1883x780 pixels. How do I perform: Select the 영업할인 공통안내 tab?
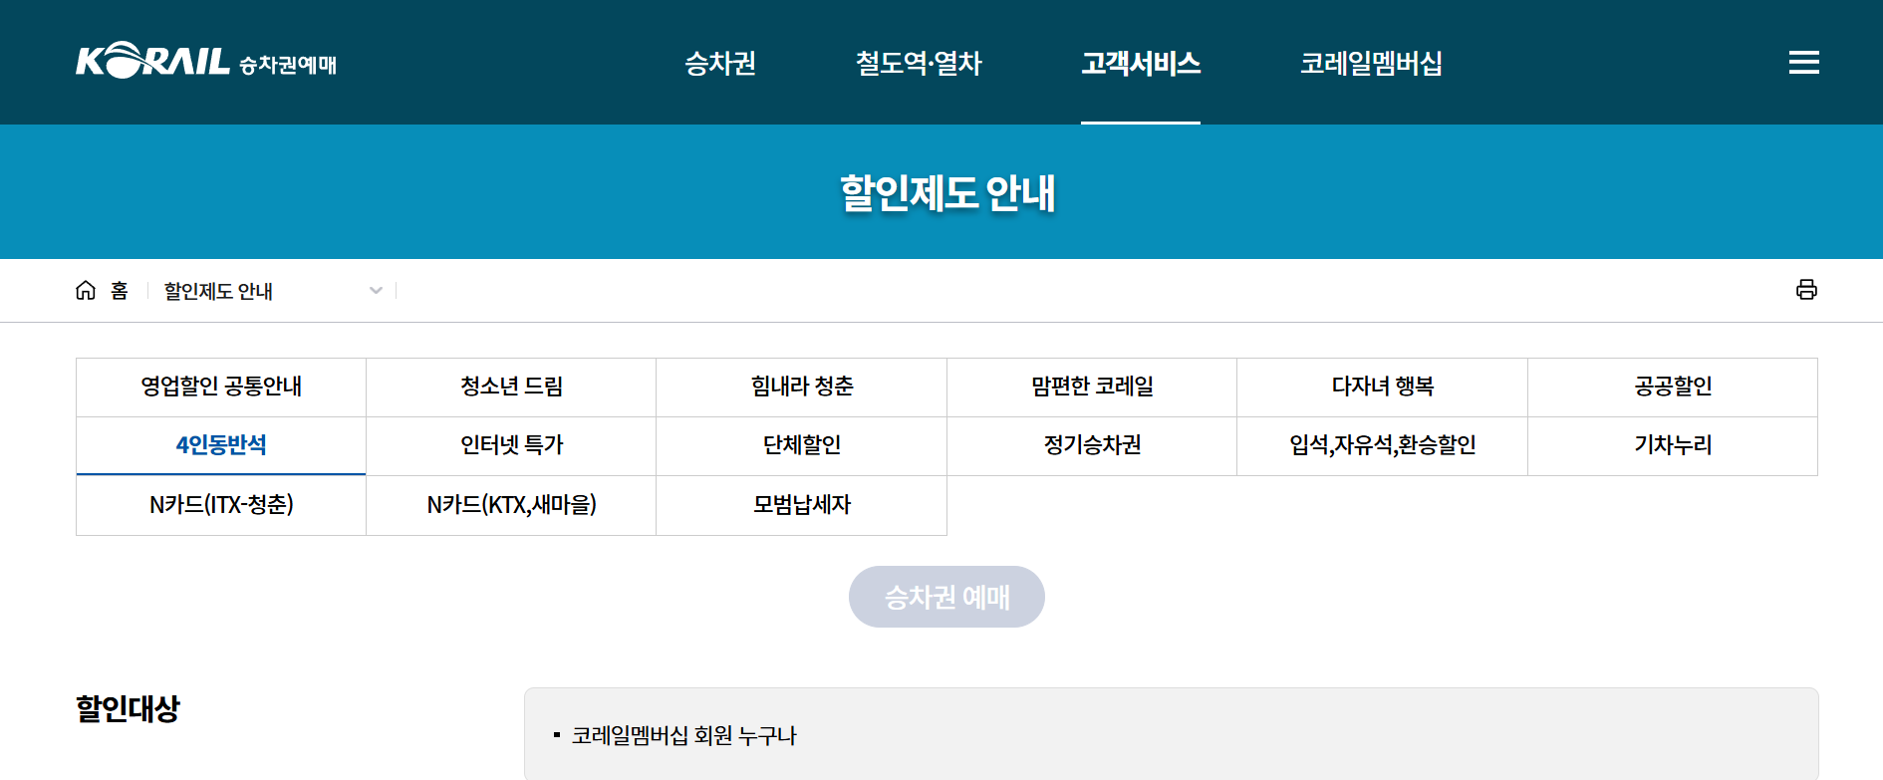coord(221,387)
